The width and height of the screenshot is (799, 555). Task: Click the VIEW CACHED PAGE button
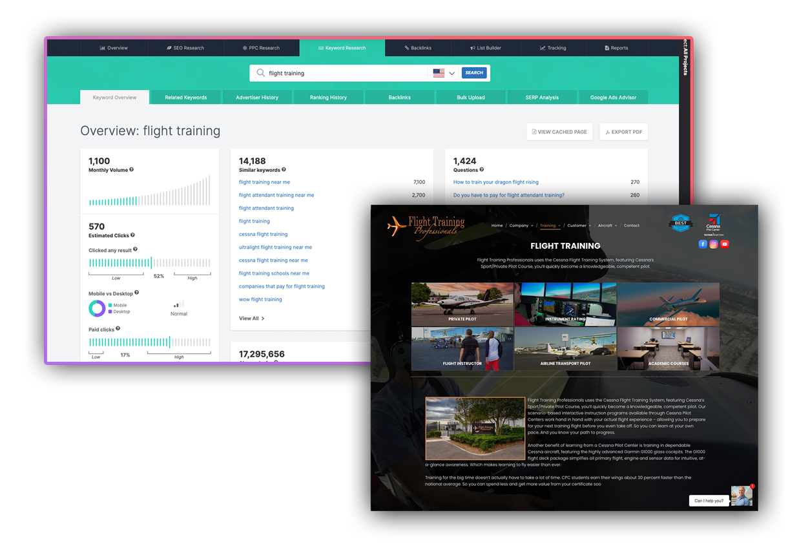tap(559, 132)
